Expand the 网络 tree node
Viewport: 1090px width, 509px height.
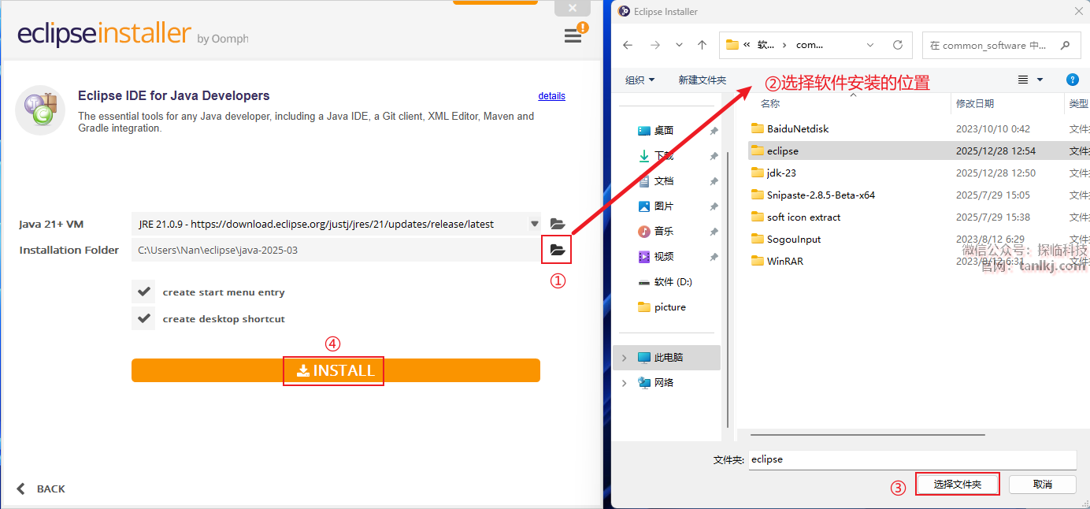[625, 383]
